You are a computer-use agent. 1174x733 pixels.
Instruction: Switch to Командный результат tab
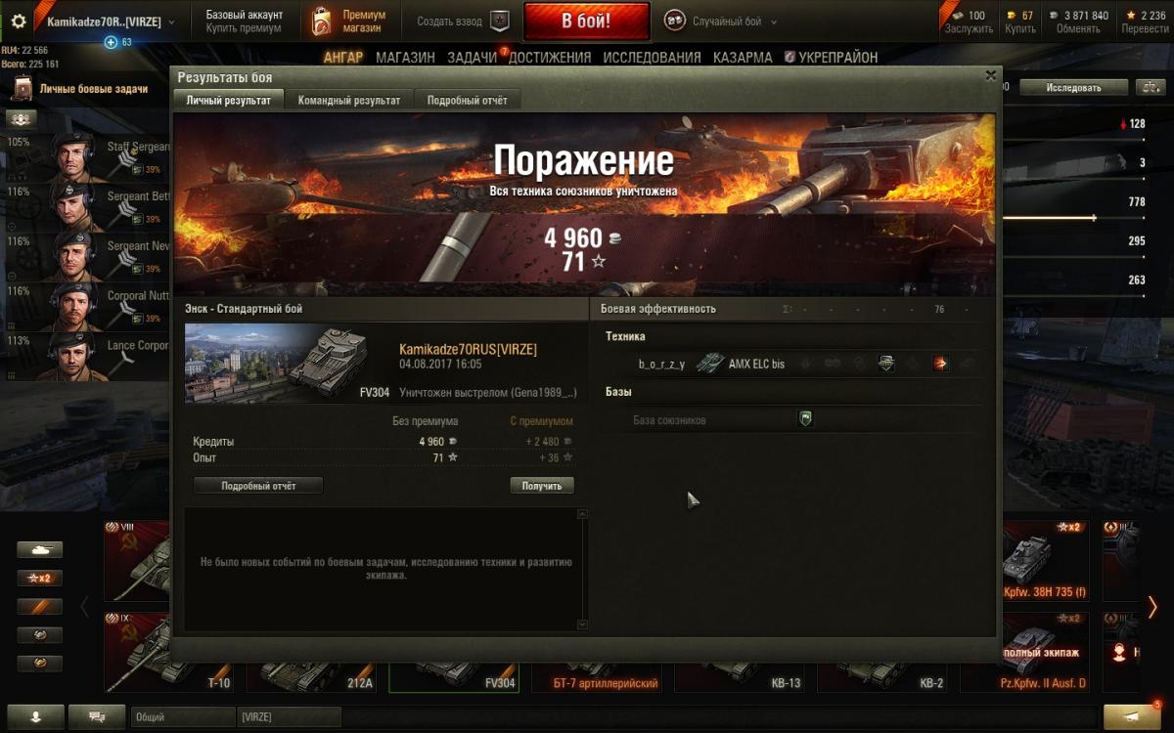pyautogui.click(x=349, y=100)
